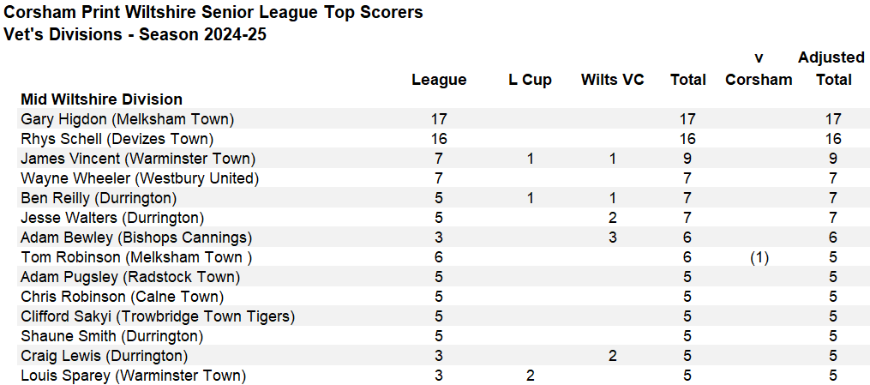Click Jesse Walters's Wilts VC value 2
Image resolution: width=870 pixels, height=385 pixels.
(613, 218)
